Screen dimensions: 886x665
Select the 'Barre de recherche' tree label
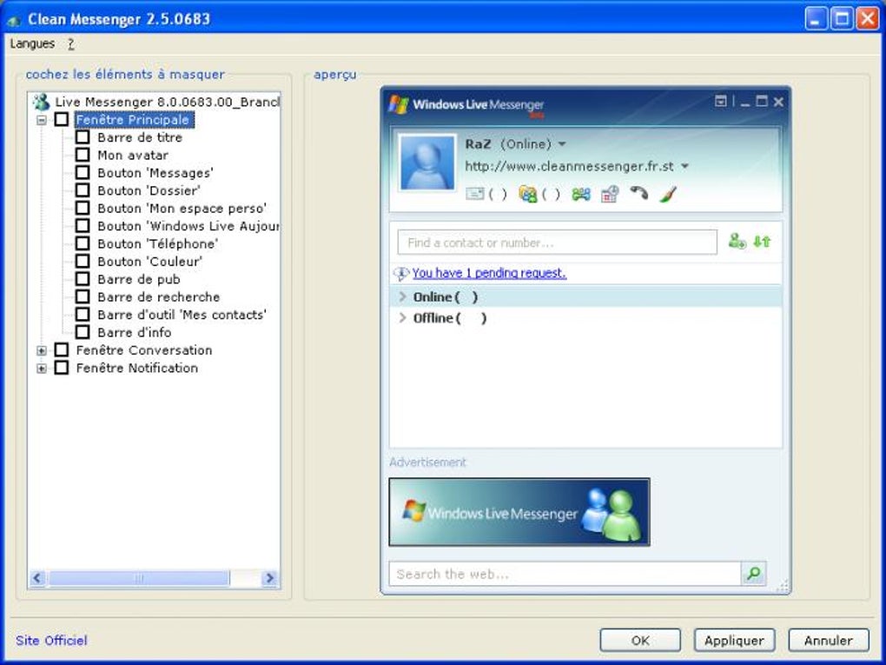[158, 297]
